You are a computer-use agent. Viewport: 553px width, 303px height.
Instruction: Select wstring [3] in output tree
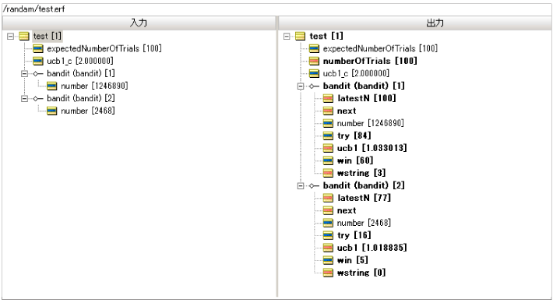tap(361, 173)
